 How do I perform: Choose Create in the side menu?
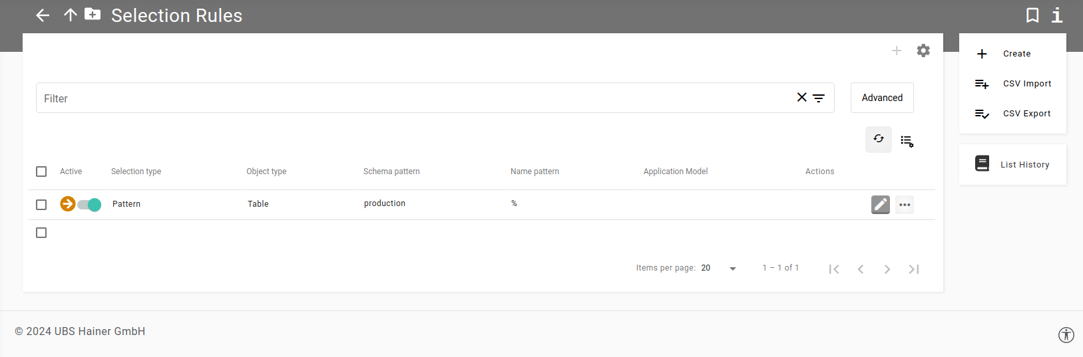(x=1012, y=54)
